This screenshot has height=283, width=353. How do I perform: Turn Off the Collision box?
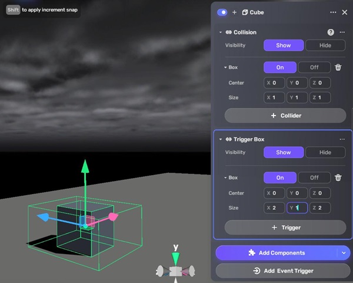point(314,67)
